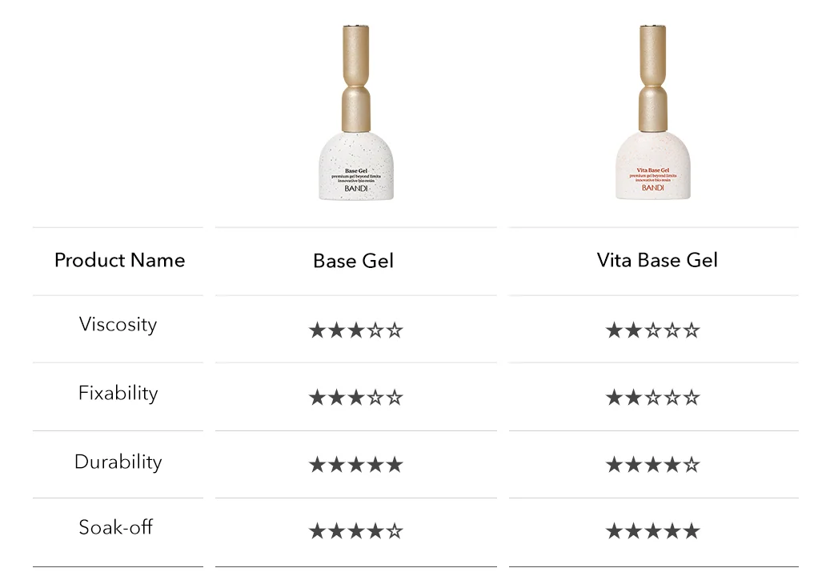822x580 pixels.
Task: Select the Vita Base Gel soak-off stars
Action: (x=652, y=530)
